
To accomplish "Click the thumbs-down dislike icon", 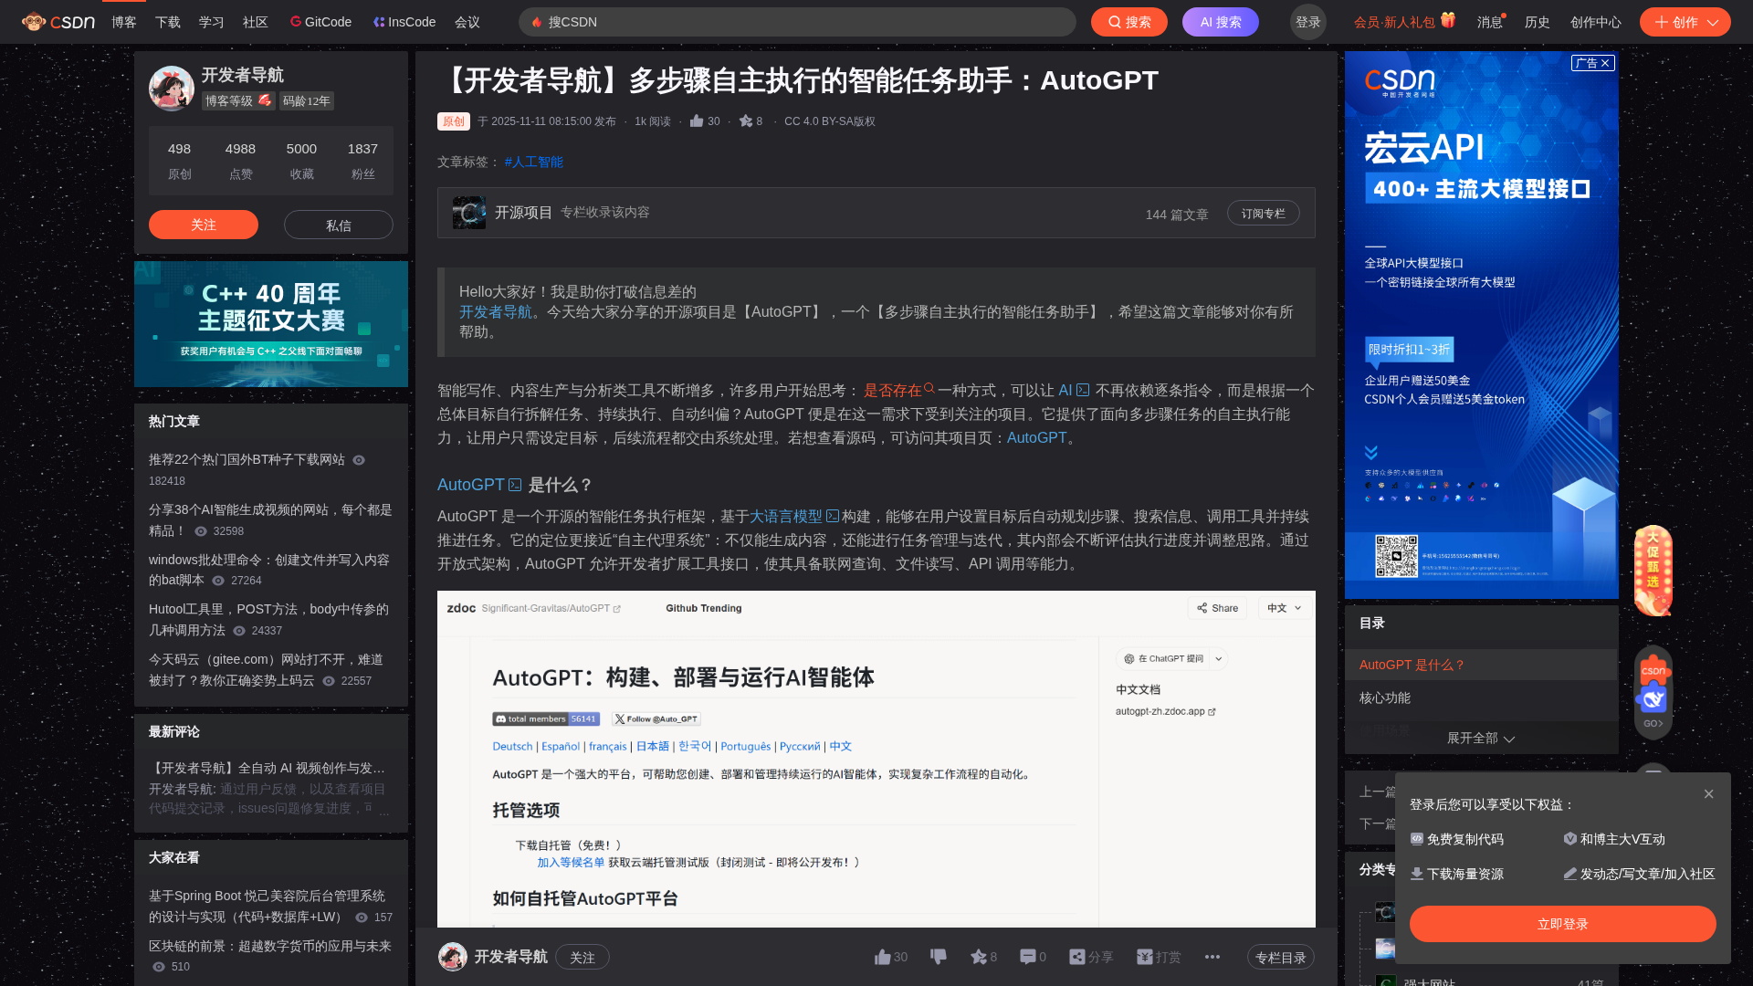I will tap(938, 957).
